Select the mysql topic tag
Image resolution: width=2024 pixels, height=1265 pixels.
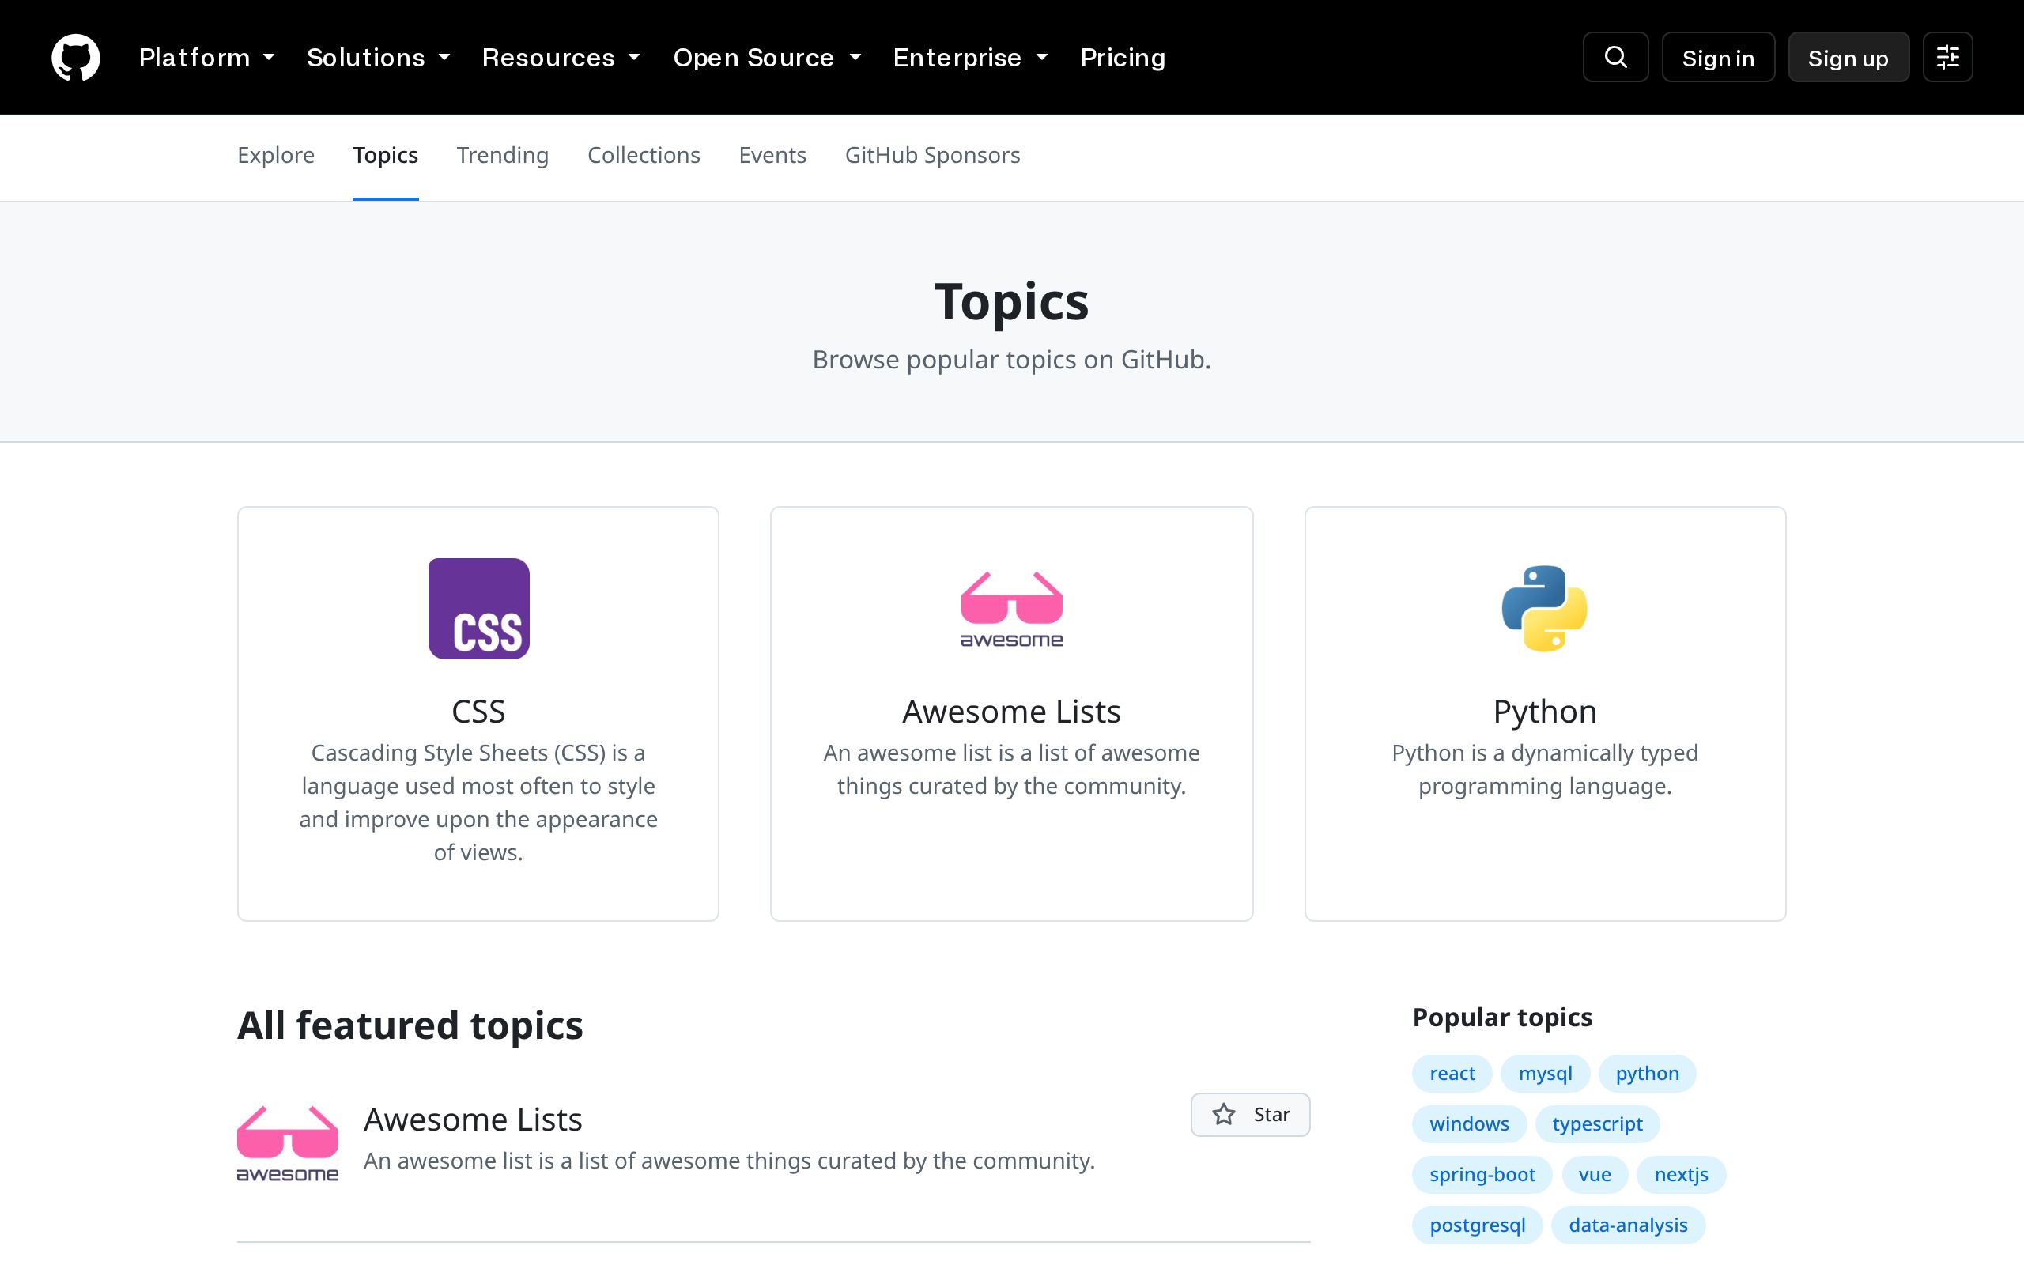pos(1545,1074)
